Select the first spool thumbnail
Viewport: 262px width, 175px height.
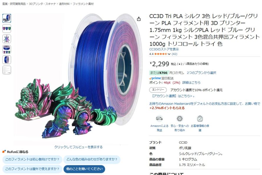tap(7, 18)
